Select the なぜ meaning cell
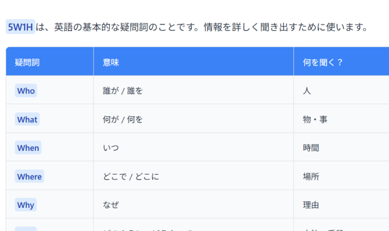This screenshot has width=389, height=231. pos(111,205)
